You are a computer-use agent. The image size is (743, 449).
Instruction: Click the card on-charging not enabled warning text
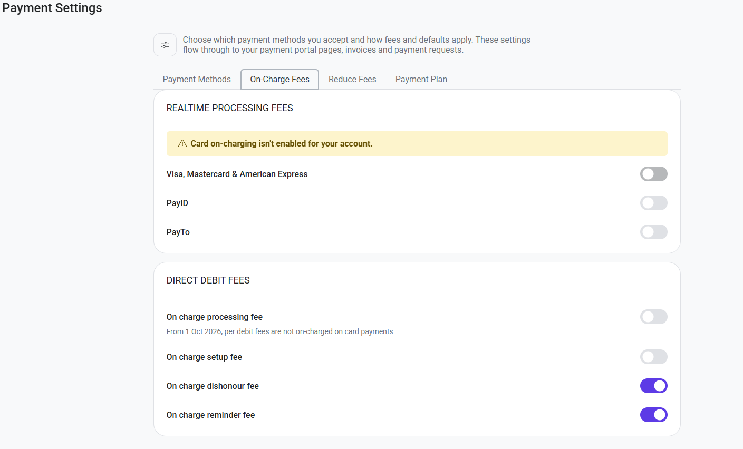coord(282,143)
